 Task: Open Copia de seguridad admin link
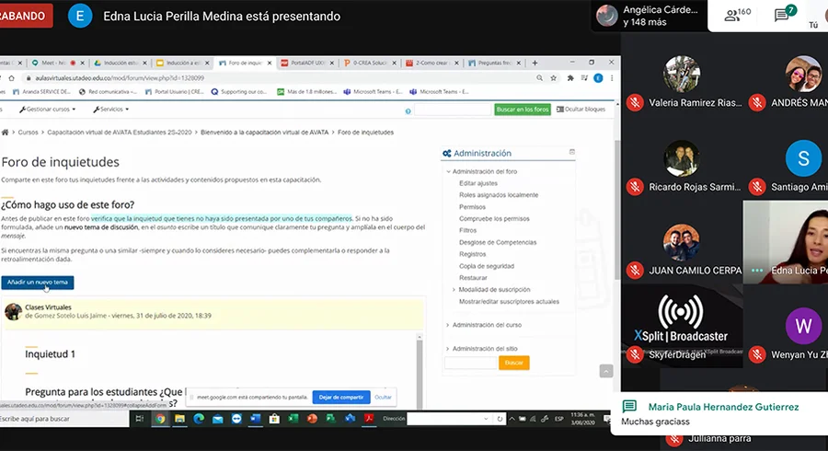pos(487,266)
